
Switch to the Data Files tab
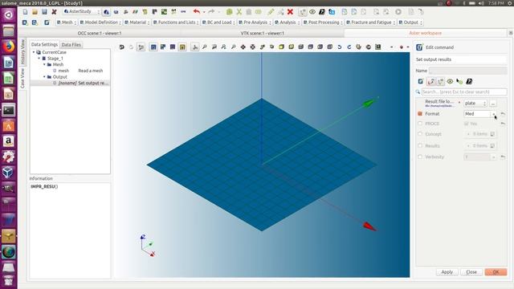71,45
